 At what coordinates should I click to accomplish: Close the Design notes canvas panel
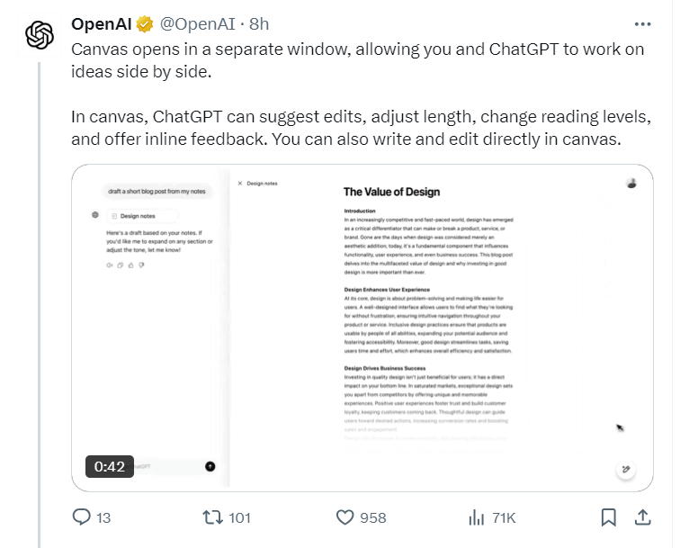[x=240, y=184]
